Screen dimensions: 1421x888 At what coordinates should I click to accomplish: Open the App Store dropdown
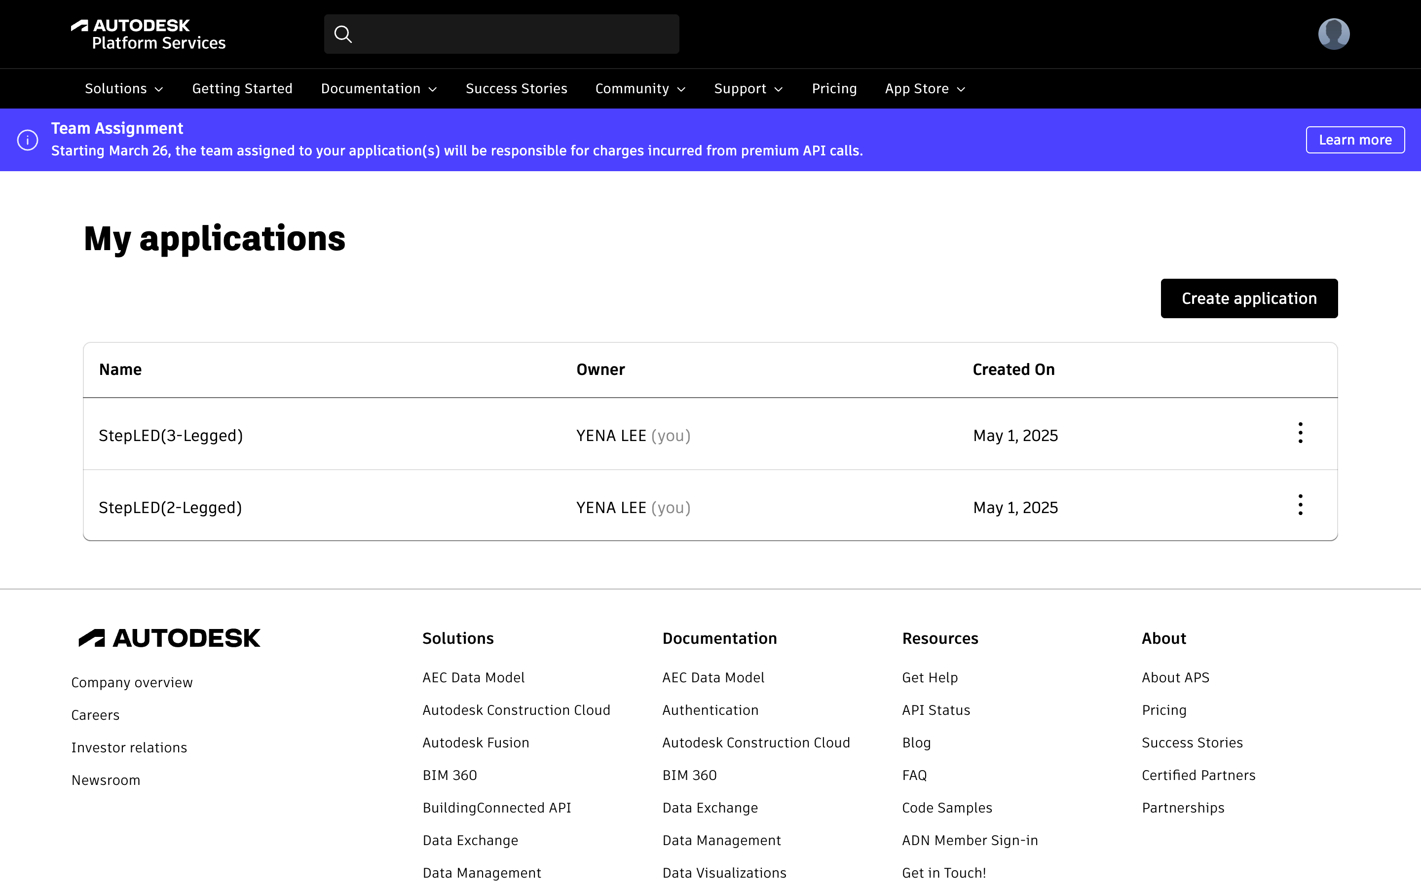pyautogui.click(x=925, y=89)
